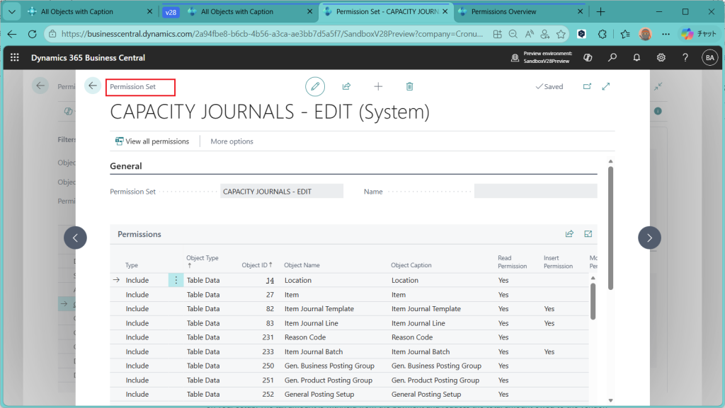This screenshot has width=725, height=408.
Task: Go to the next record arrow
Action: 649,238
